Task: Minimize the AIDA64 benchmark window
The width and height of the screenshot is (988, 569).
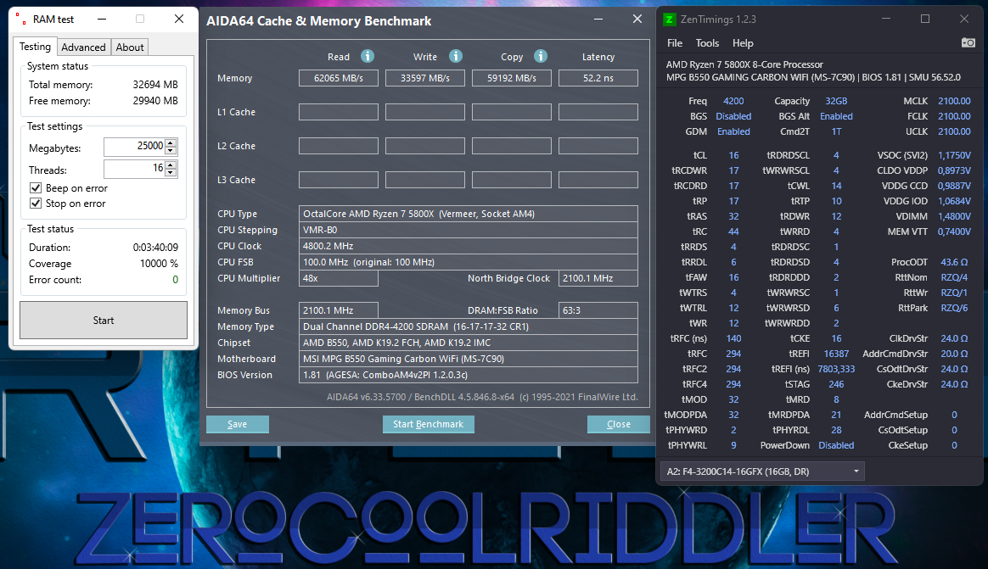Action: pos(598,20)
